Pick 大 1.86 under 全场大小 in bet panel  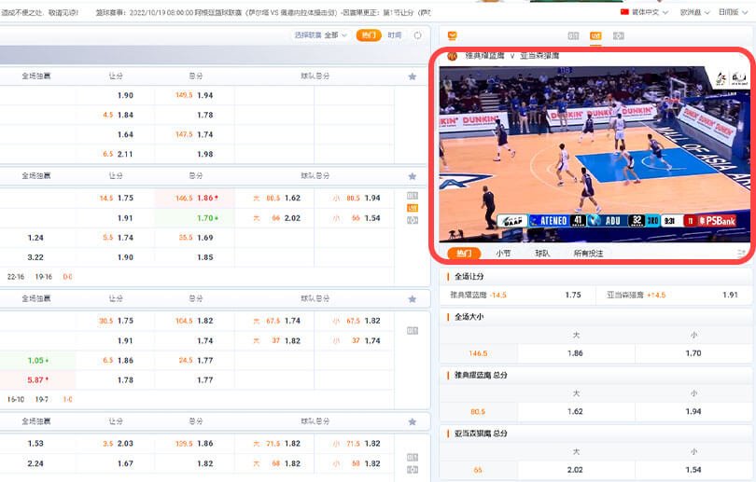[x=576, y=353]
